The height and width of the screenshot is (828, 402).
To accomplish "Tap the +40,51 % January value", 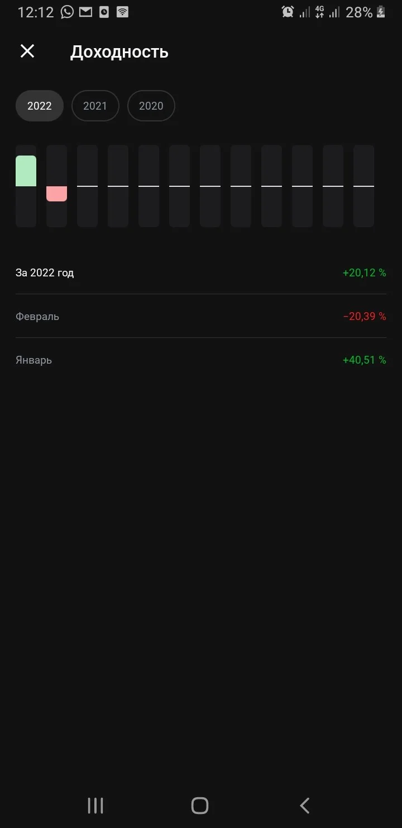I will click(x=364, y=360).
